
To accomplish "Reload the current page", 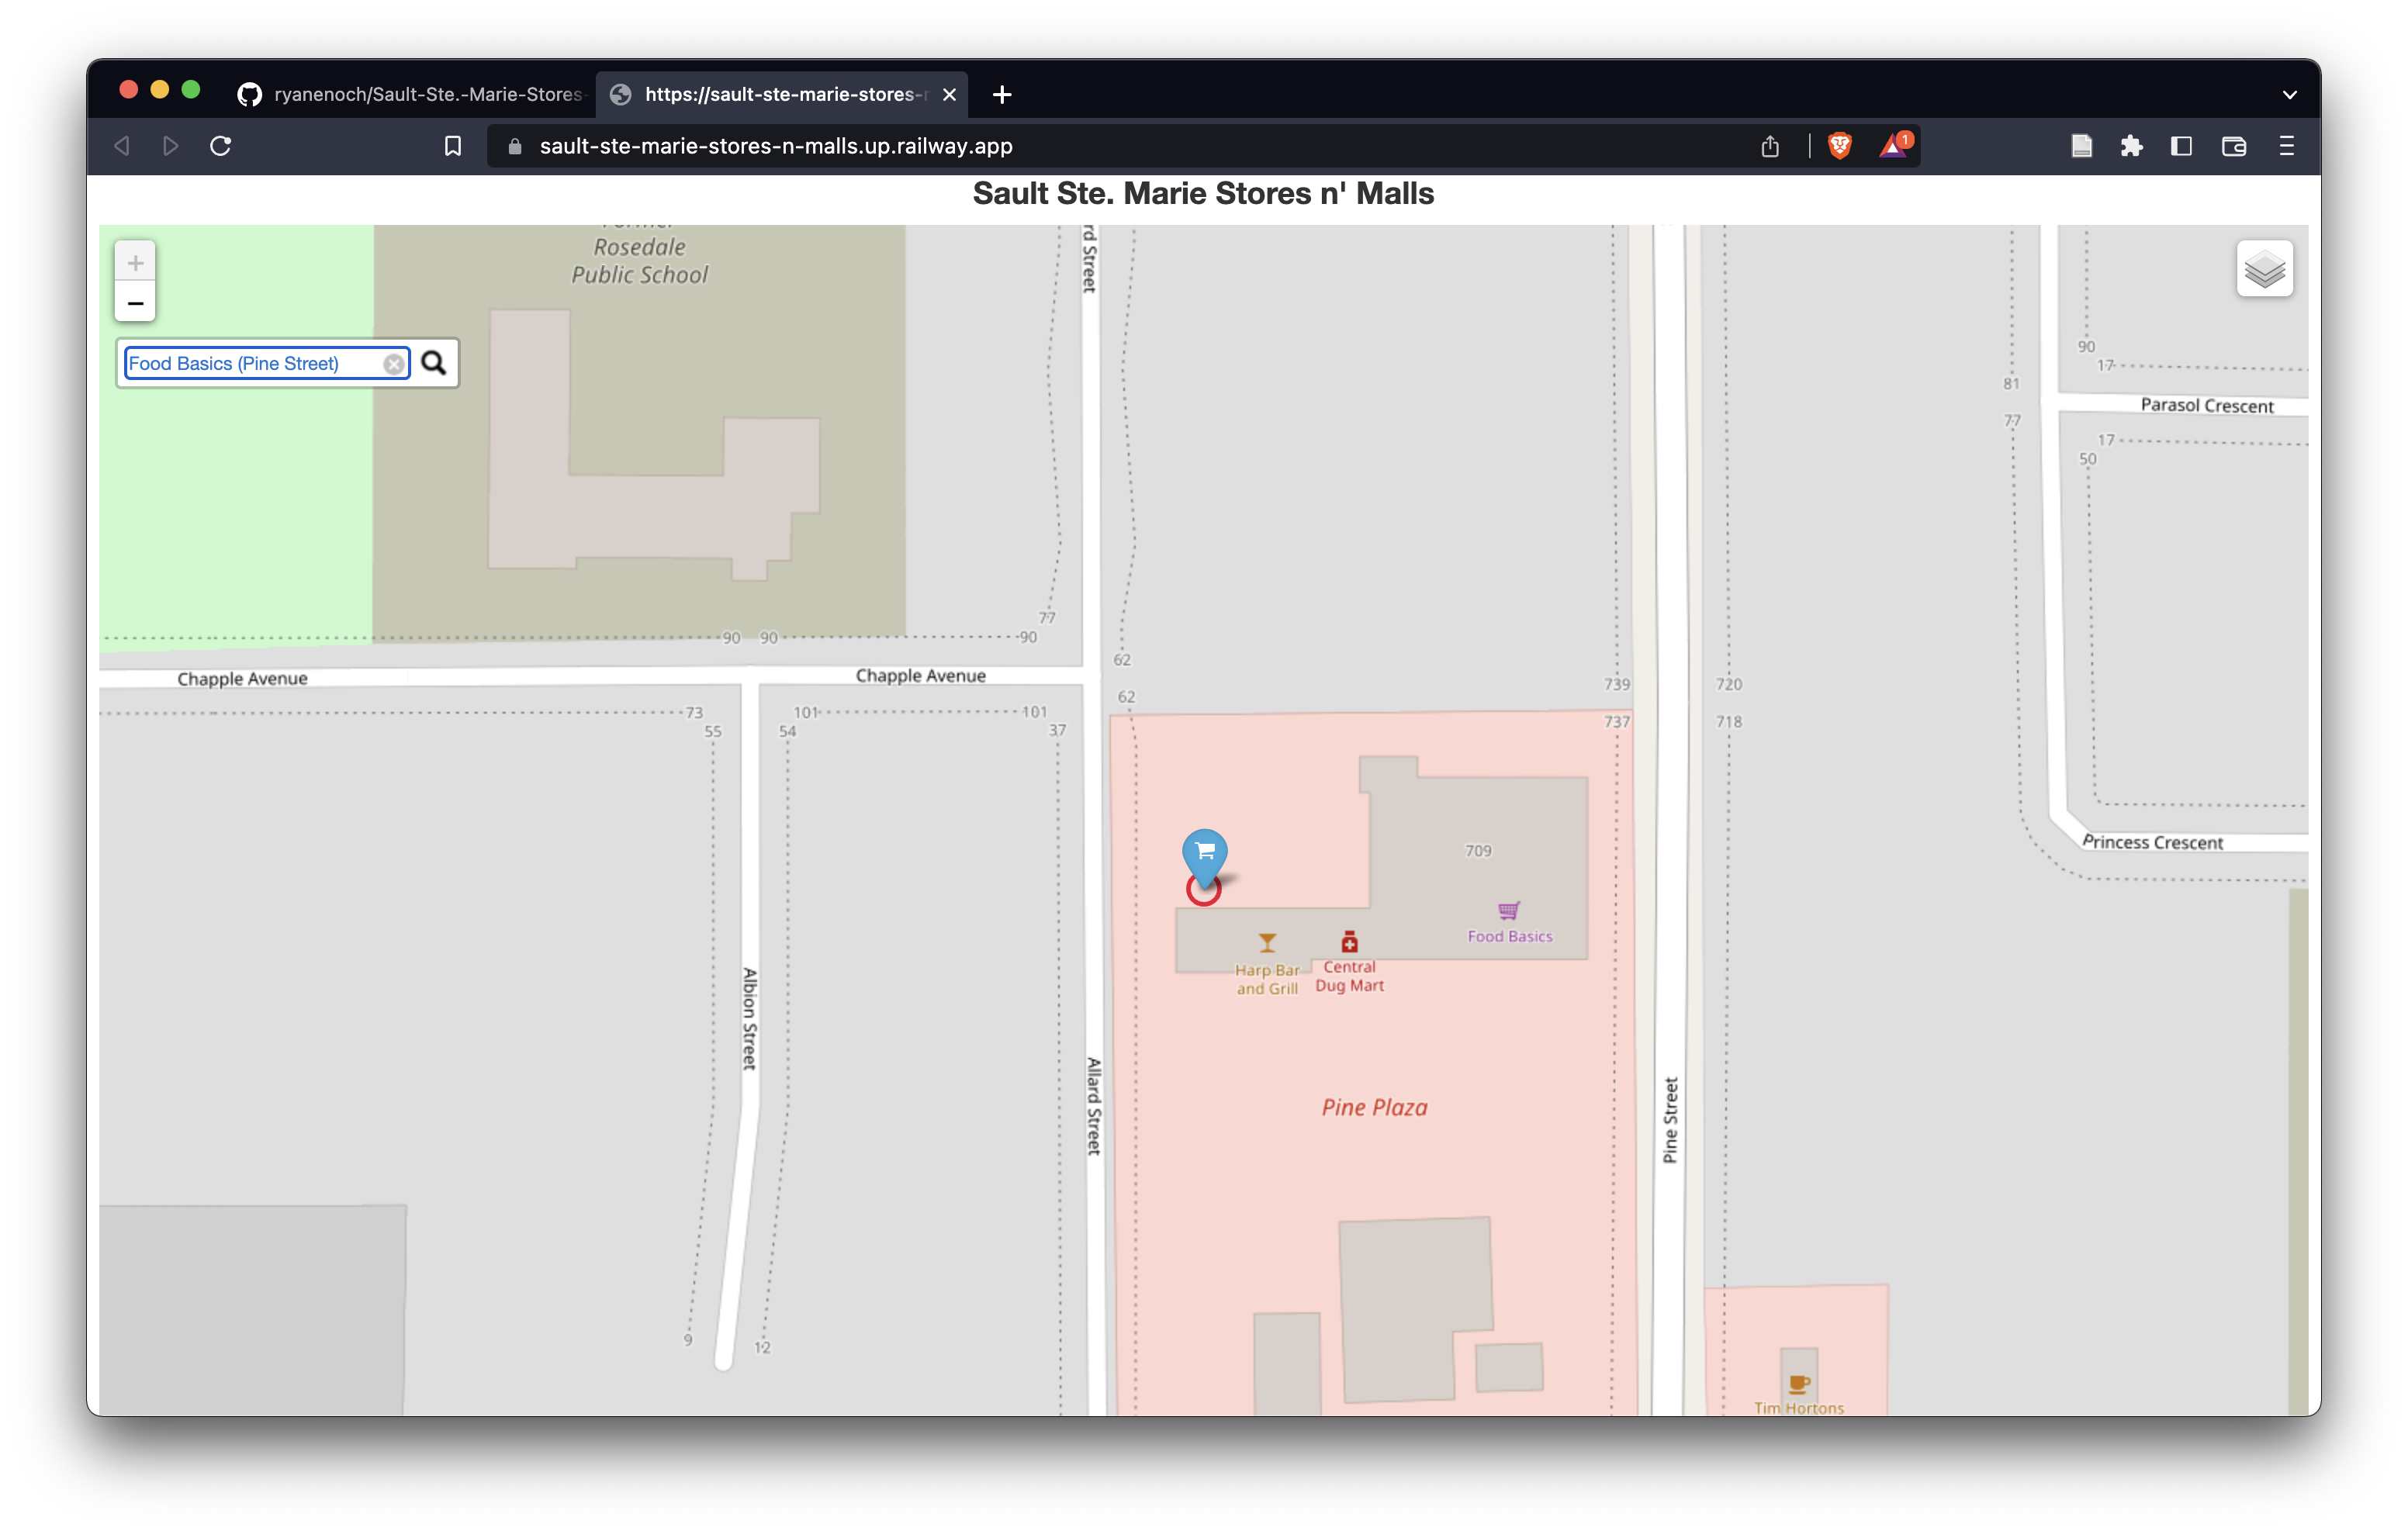I will coord(221,146).
